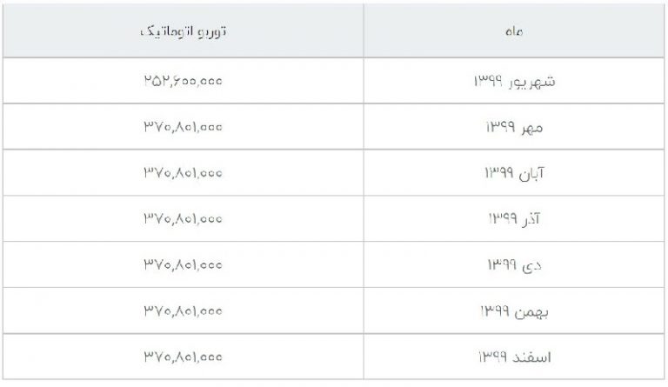
Task: Click the price value in آبان row
Action: click(x=184, y=172)
